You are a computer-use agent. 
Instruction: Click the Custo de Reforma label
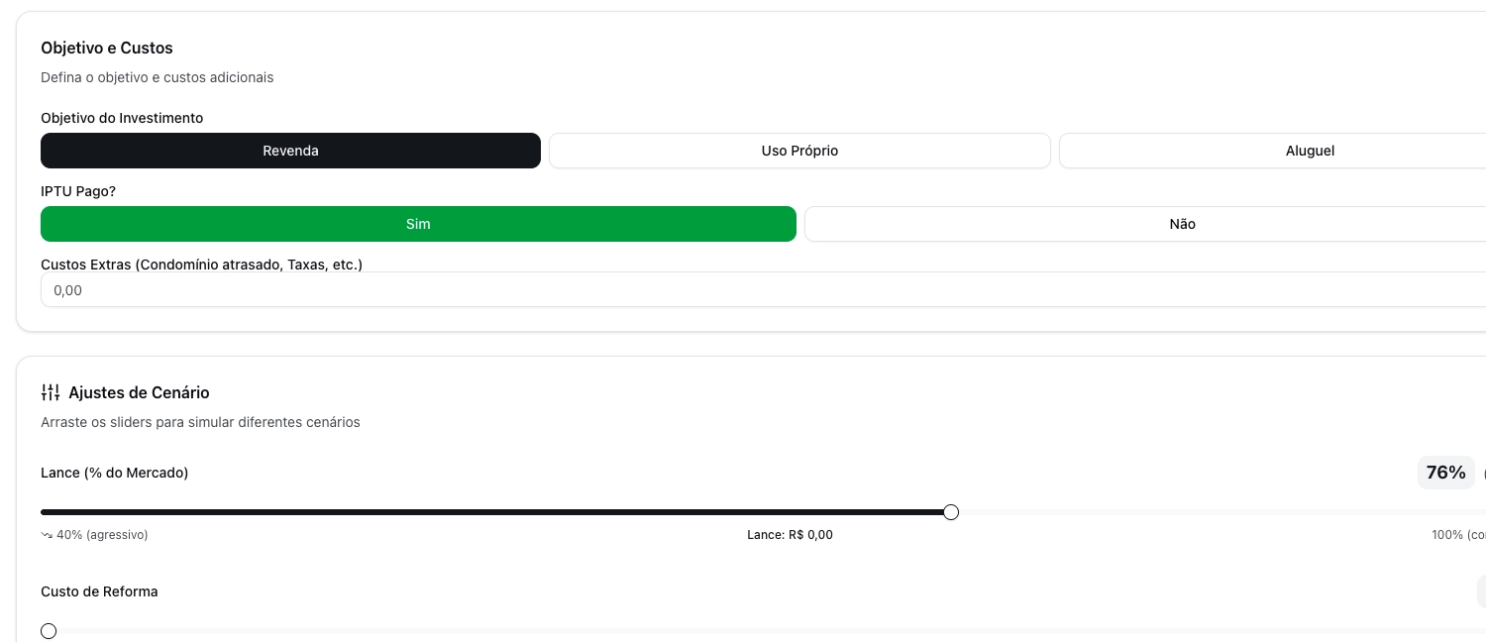tap(99, 591)
